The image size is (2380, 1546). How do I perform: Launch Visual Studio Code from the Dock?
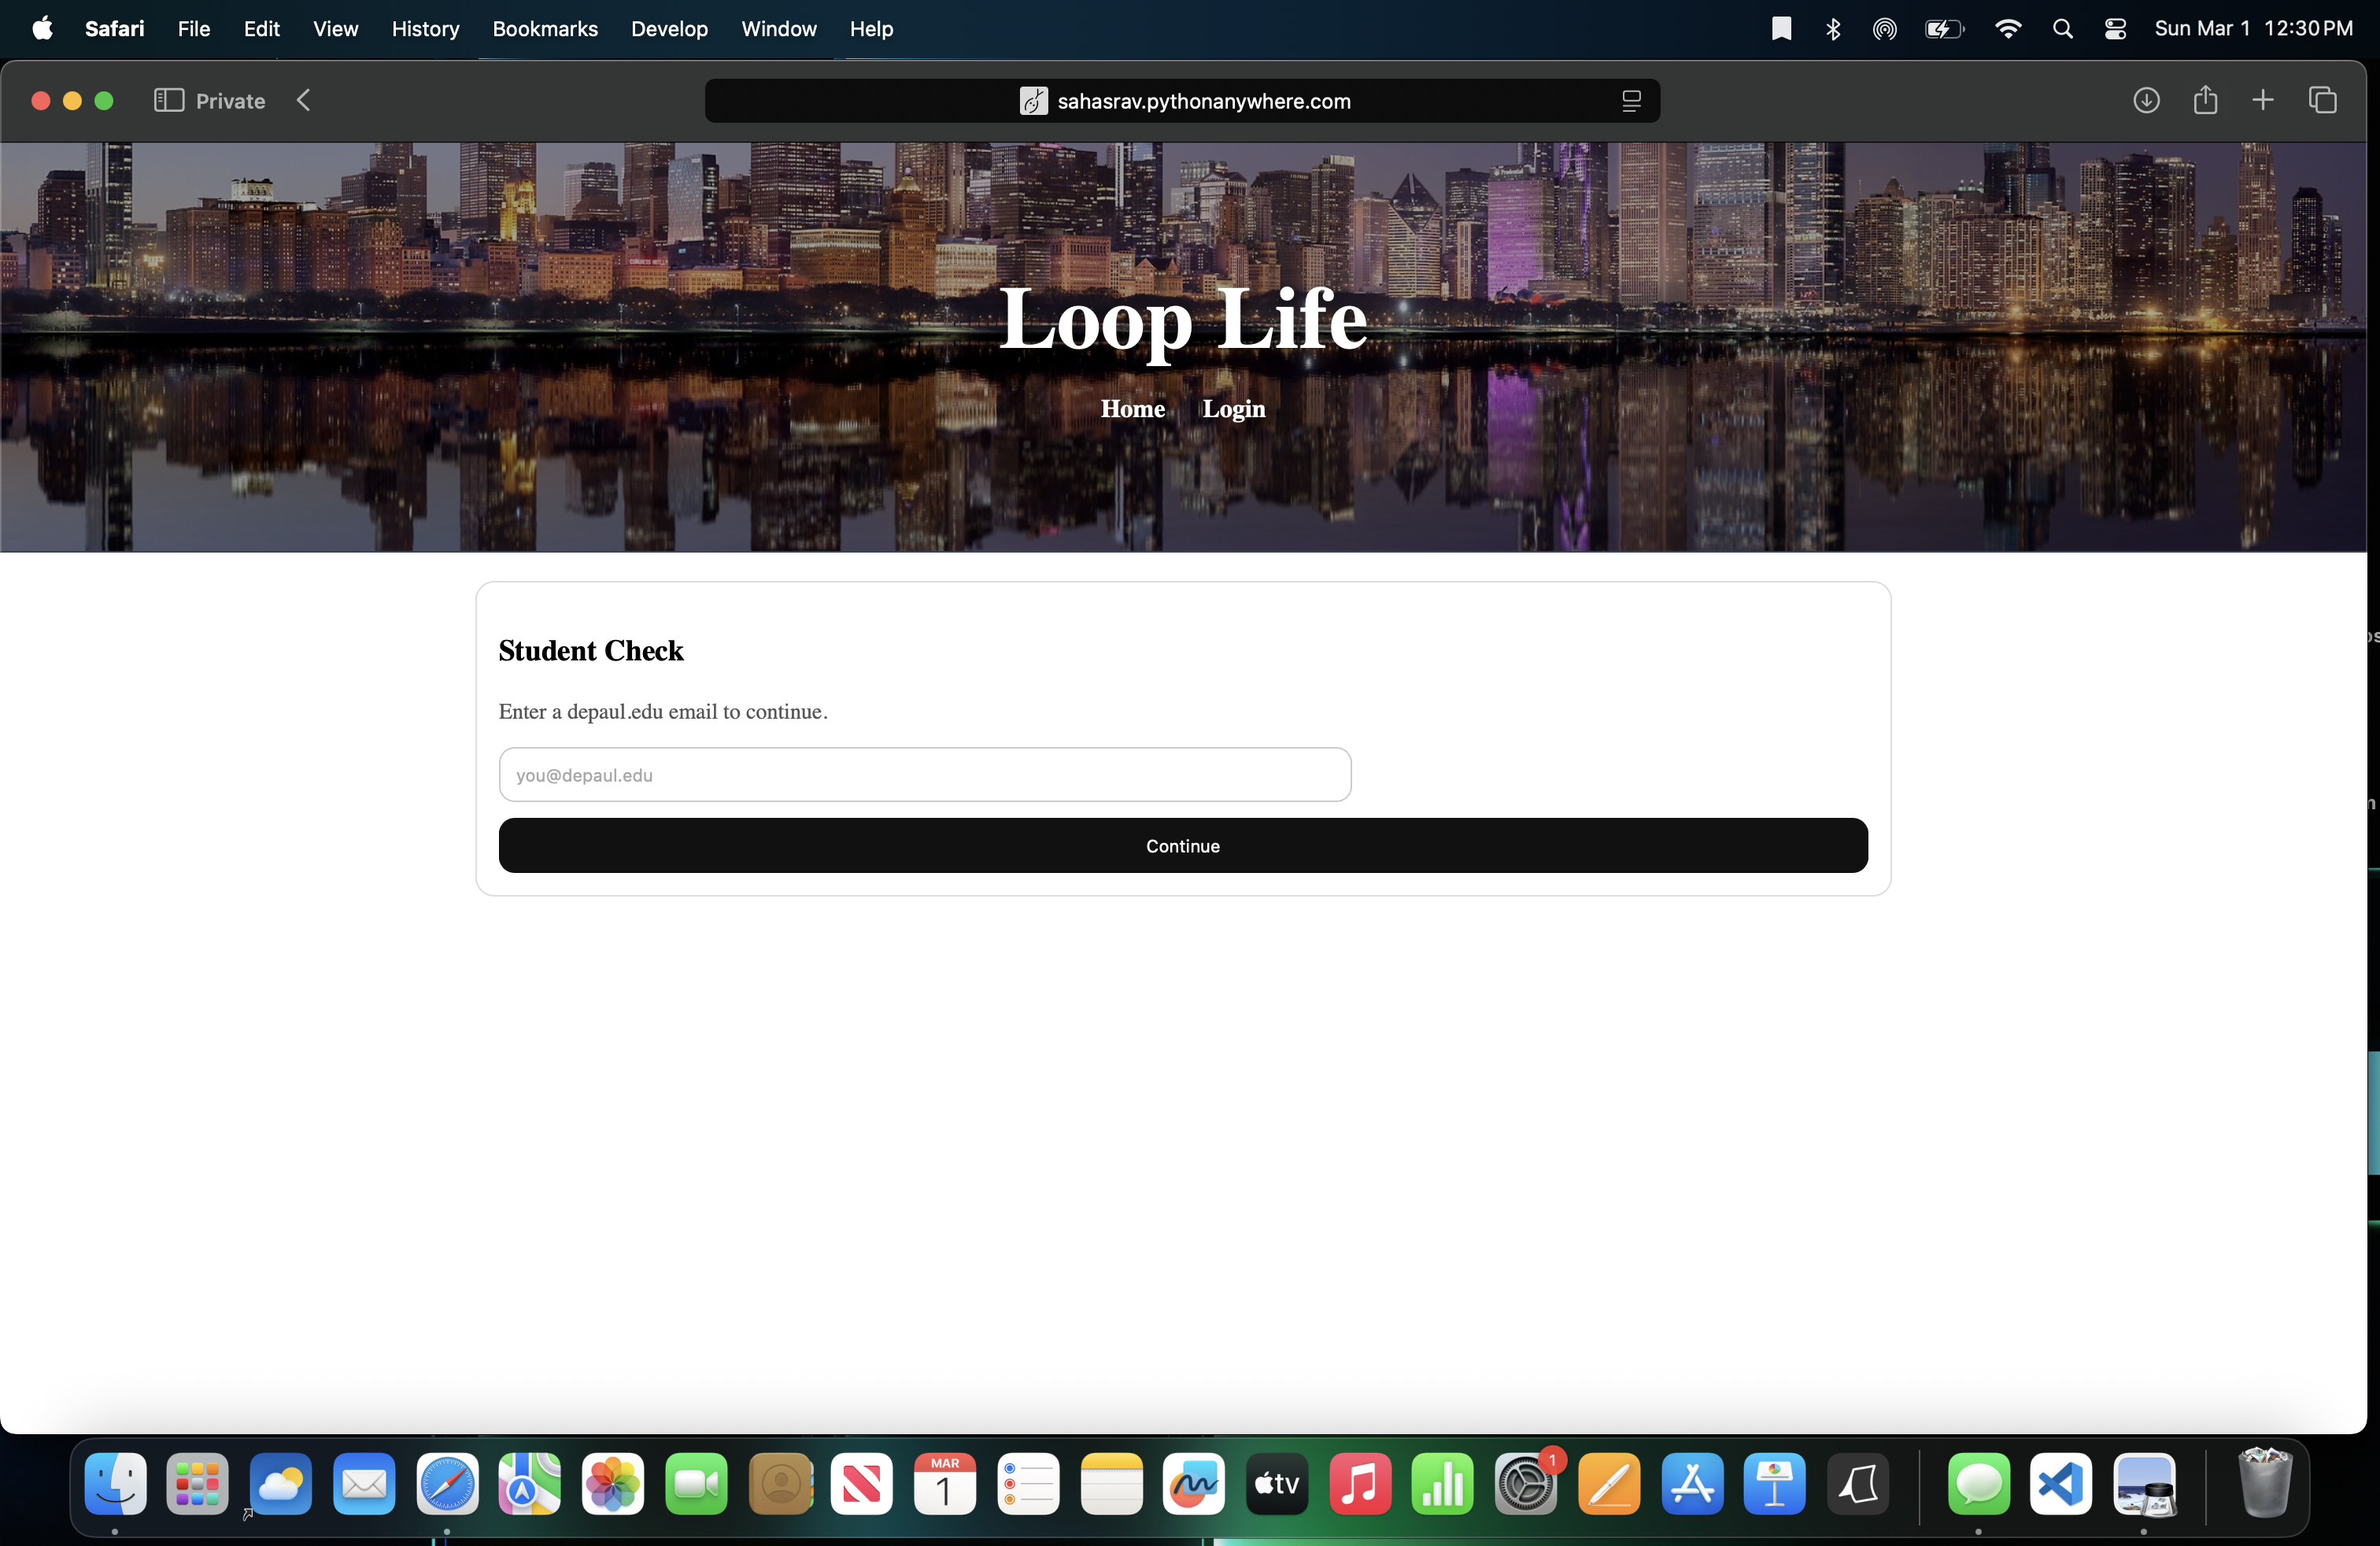click(2060, 1484)
